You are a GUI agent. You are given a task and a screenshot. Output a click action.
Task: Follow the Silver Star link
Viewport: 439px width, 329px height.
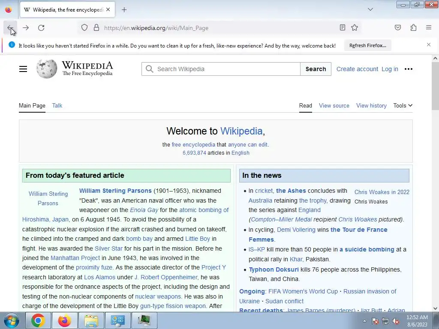point(108,248)
